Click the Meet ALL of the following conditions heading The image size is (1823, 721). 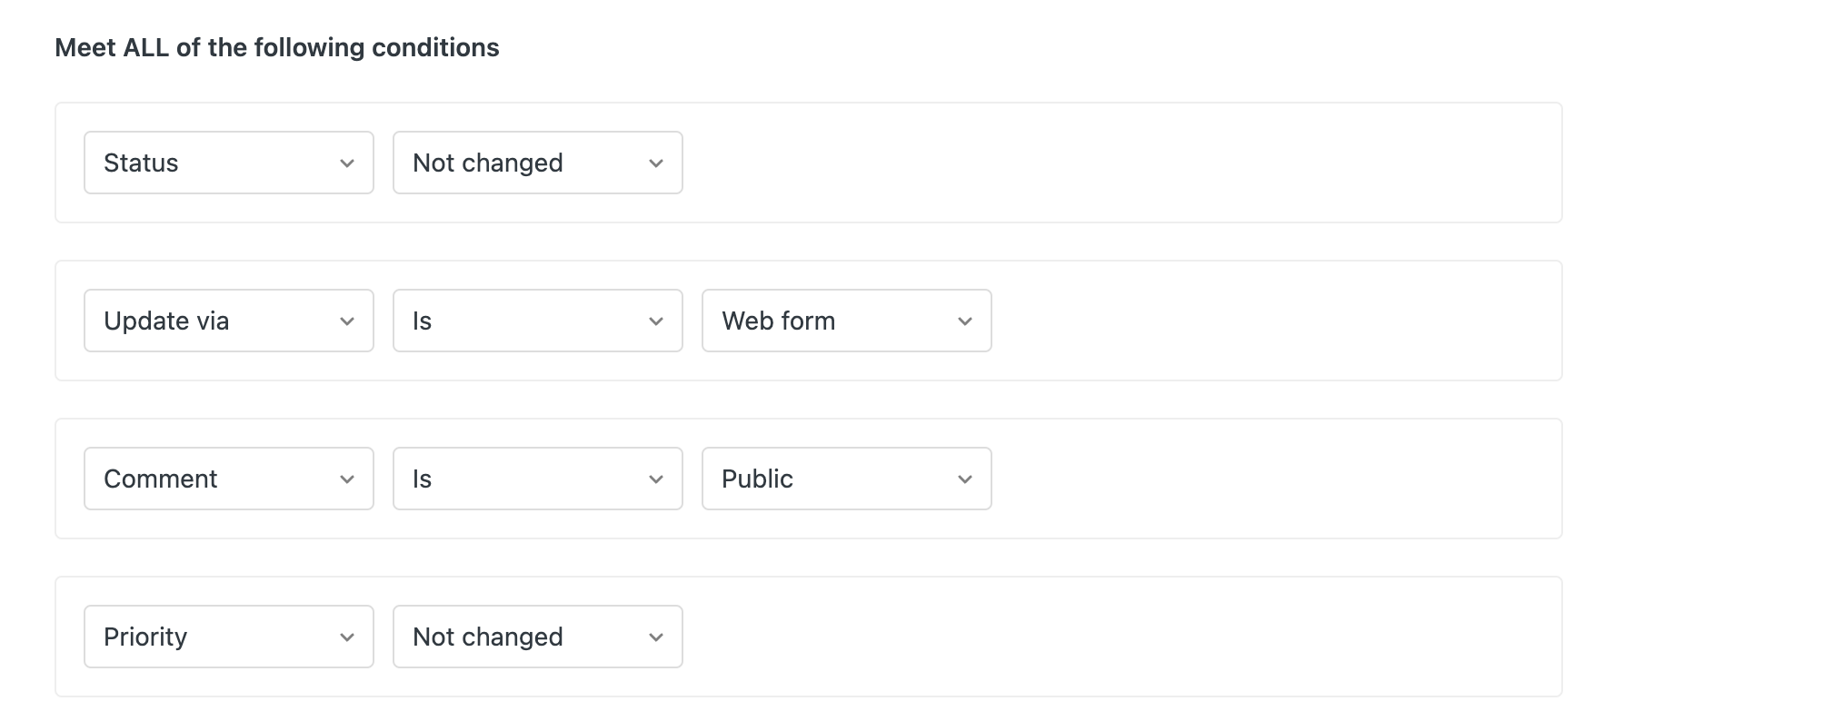point(277,47)
